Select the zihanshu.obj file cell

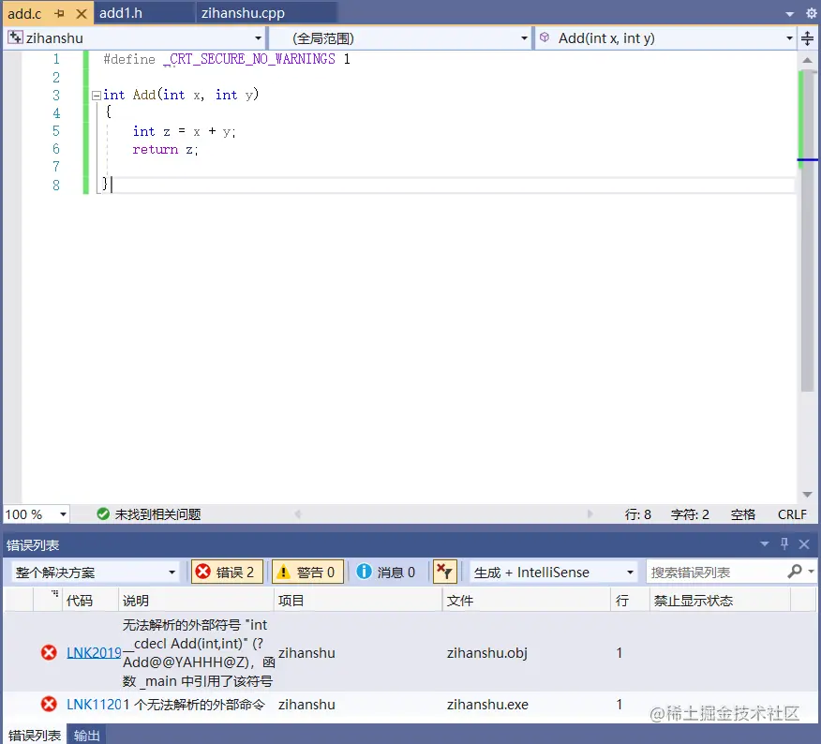487,653
